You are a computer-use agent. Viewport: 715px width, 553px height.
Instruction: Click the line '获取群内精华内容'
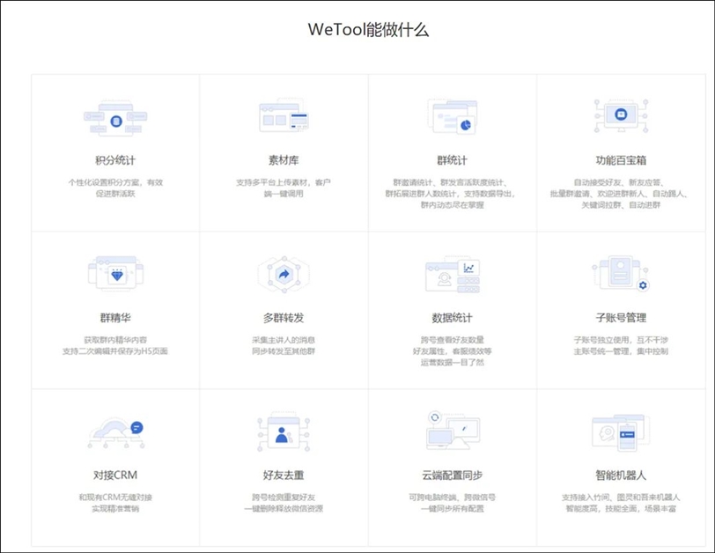coord(115,340)
